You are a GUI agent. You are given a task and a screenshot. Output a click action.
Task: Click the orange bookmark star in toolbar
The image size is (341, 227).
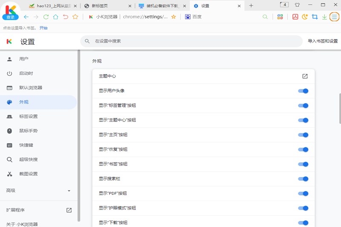coord(75,17)
